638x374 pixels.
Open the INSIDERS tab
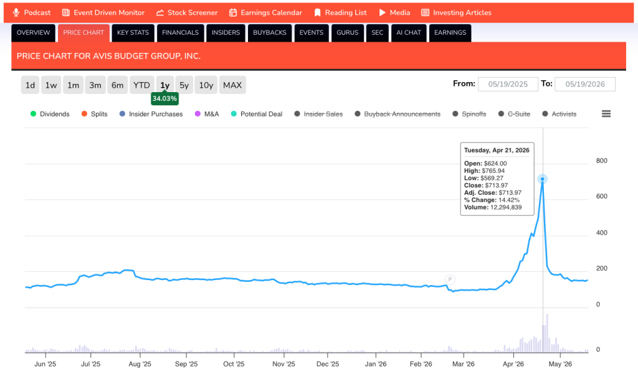tap(226, 32)
